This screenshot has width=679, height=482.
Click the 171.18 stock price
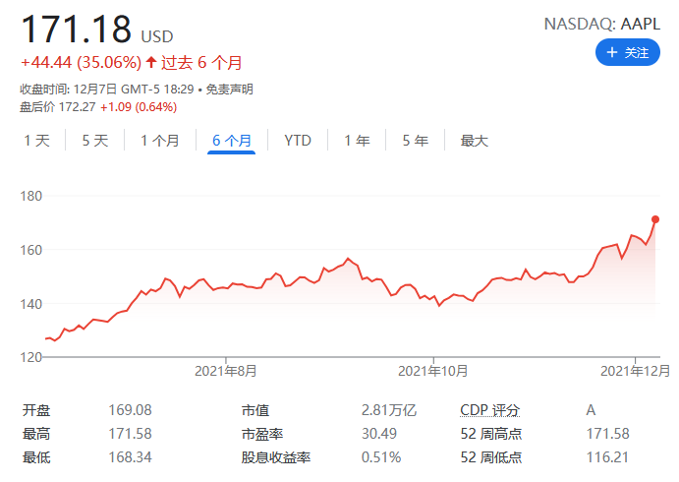tap(76, 30)
